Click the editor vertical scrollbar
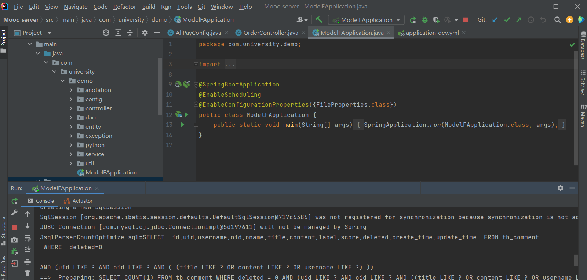The width and height of the screenshot is (587, 280). (x=576, y=108)
